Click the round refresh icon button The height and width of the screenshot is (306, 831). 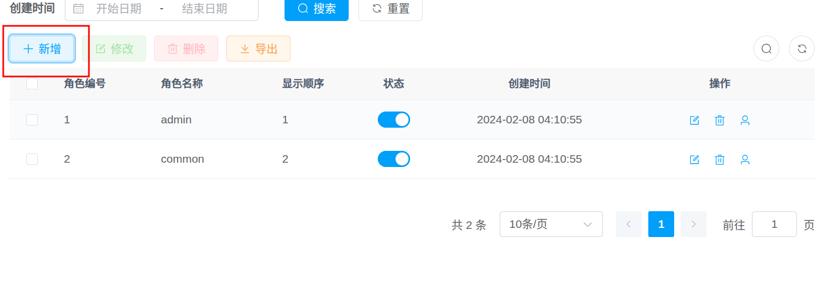tap(801, 48)
